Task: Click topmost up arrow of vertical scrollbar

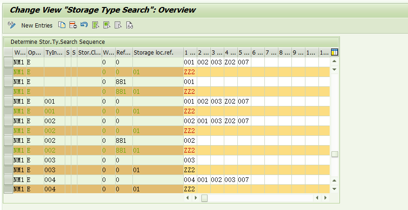Action: (334, 61)
